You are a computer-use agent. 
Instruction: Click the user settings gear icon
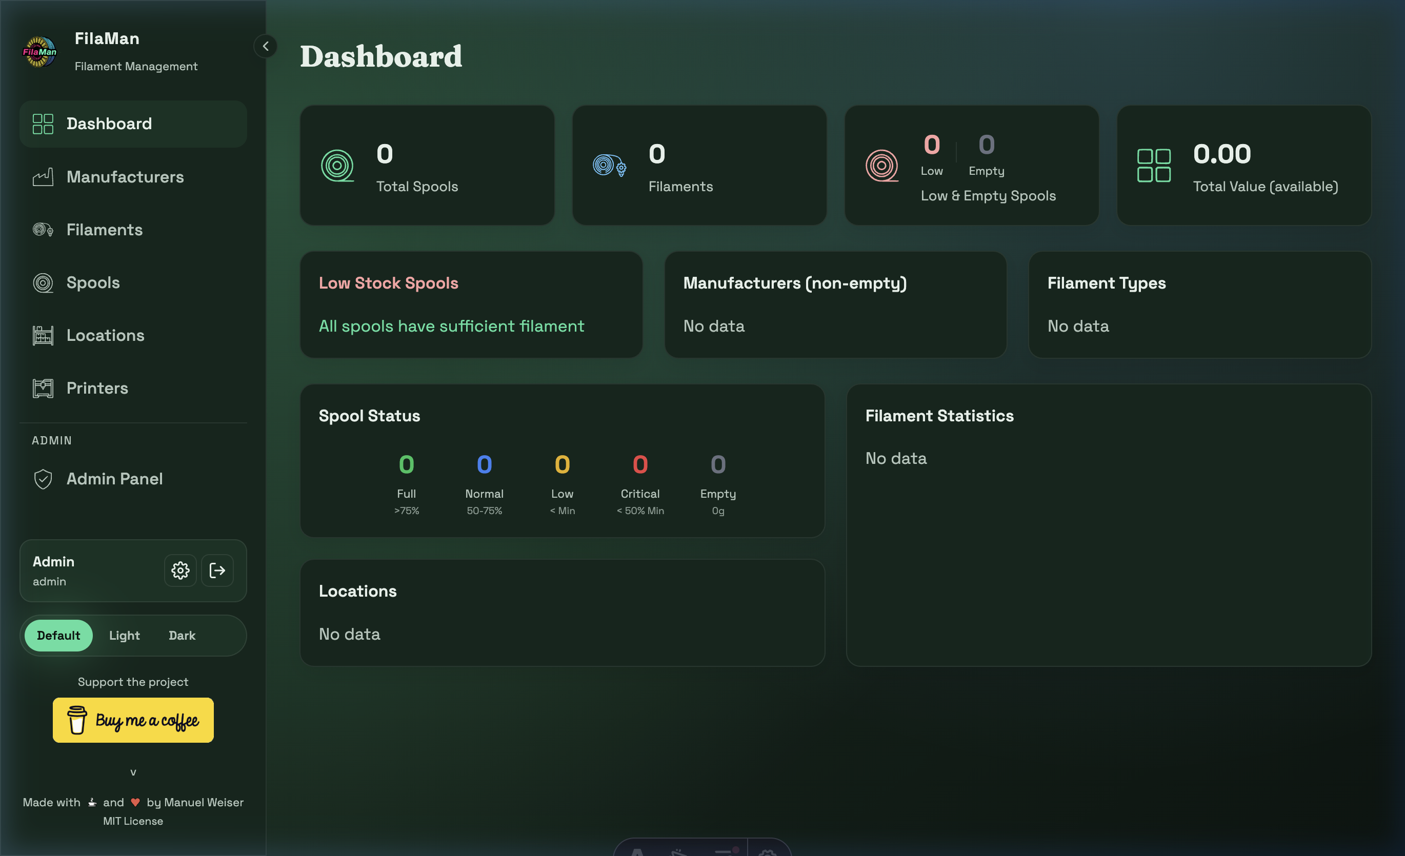coord(180,570)
